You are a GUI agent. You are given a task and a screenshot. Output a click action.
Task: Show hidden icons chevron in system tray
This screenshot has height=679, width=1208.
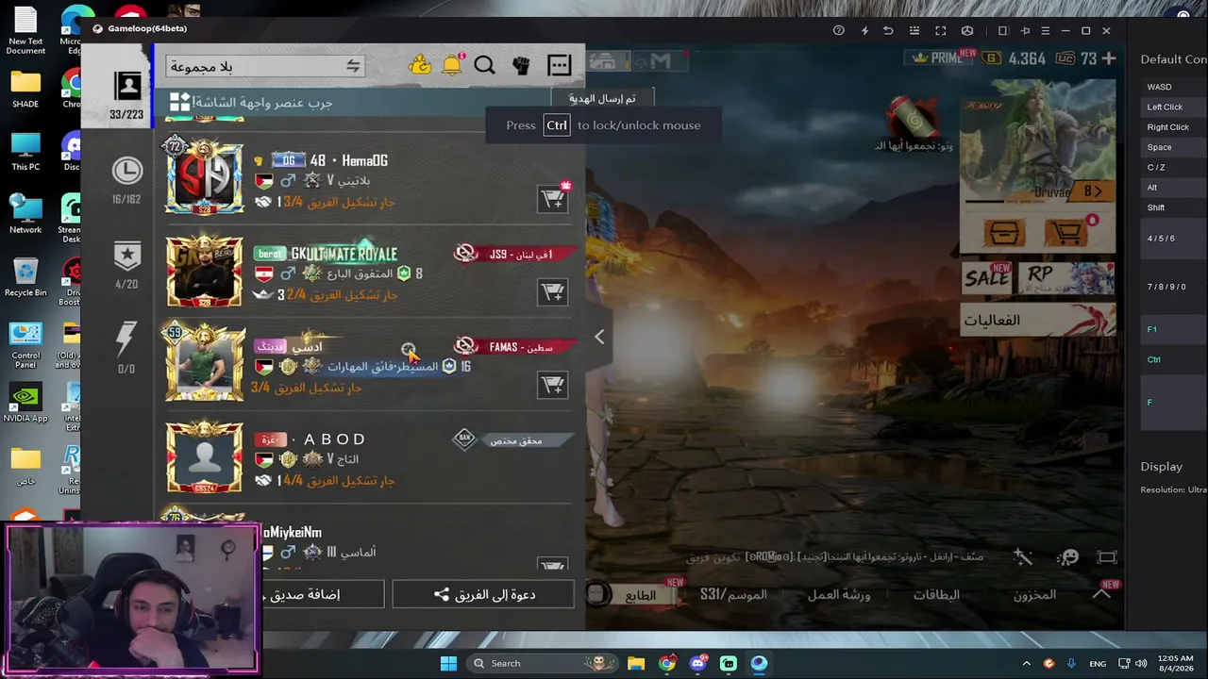1027,663
